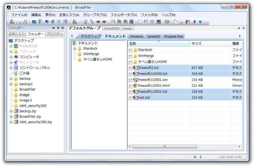Sort by the サイズ column header
This screenshot has height=166, width=254.
pos(210,43)
